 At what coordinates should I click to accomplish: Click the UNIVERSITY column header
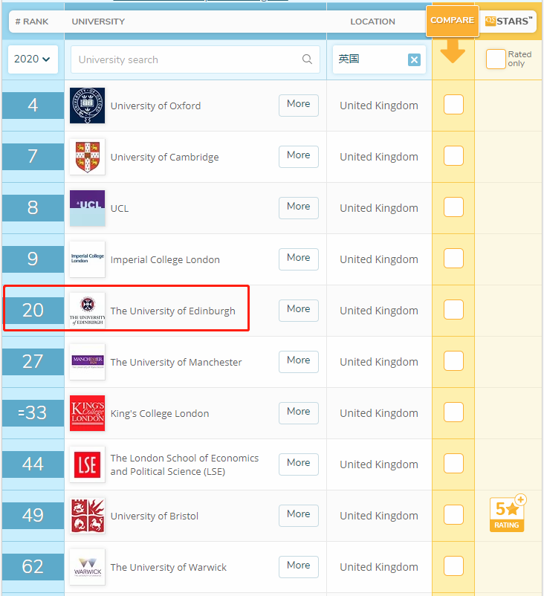(x=98, y=22)
